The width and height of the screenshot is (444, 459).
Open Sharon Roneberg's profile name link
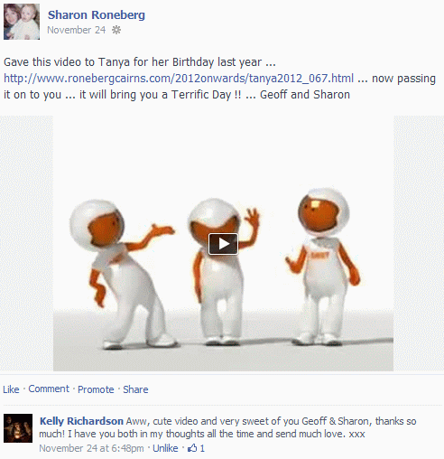click(97, 14)
